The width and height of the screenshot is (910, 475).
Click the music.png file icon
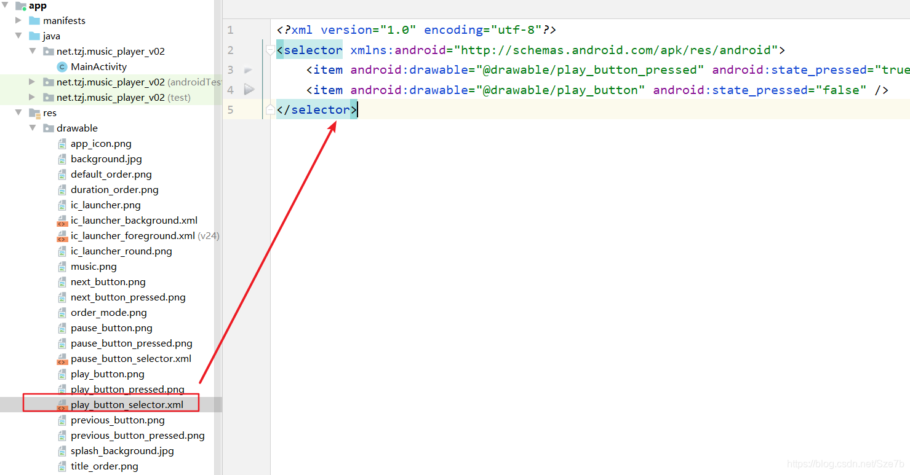pos(62,267)
